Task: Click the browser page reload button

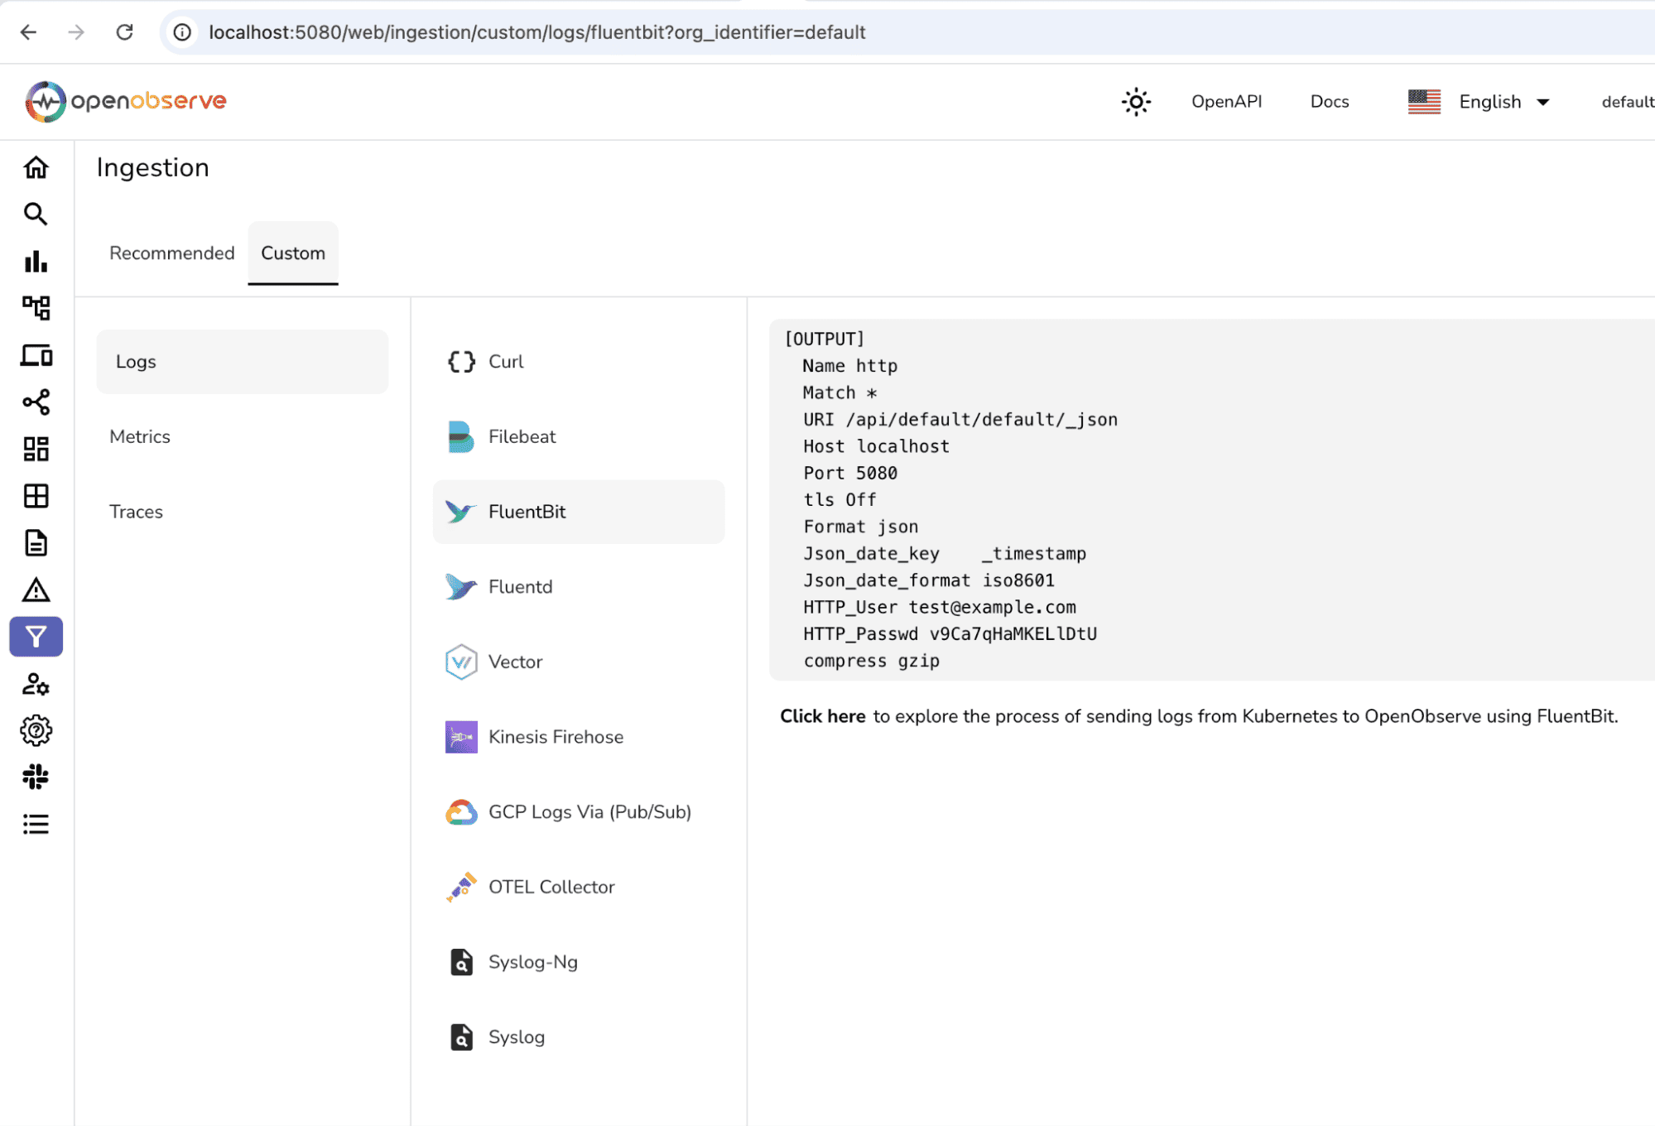Action: 125,32
